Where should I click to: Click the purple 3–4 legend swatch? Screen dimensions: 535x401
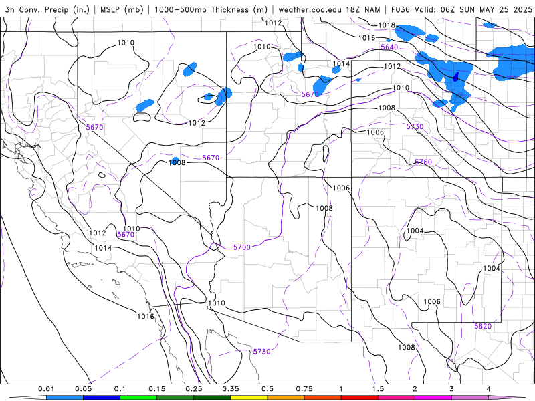[x=470, y=398]
